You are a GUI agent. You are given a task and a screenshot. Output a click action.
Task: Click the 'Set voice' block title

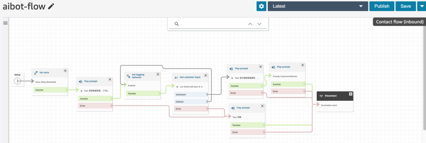pyautogui.click(x=44, y=73)
